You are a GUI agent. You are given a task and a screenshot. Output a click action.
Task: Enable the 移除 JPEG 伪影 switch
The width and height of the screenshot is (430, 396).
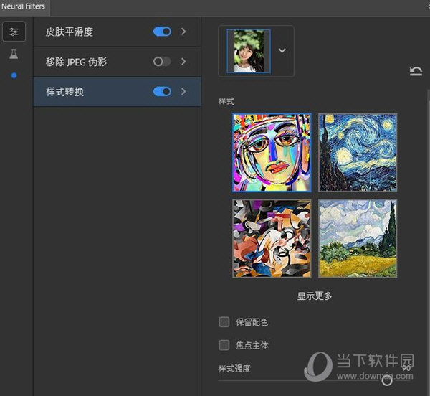pos(162,62)
